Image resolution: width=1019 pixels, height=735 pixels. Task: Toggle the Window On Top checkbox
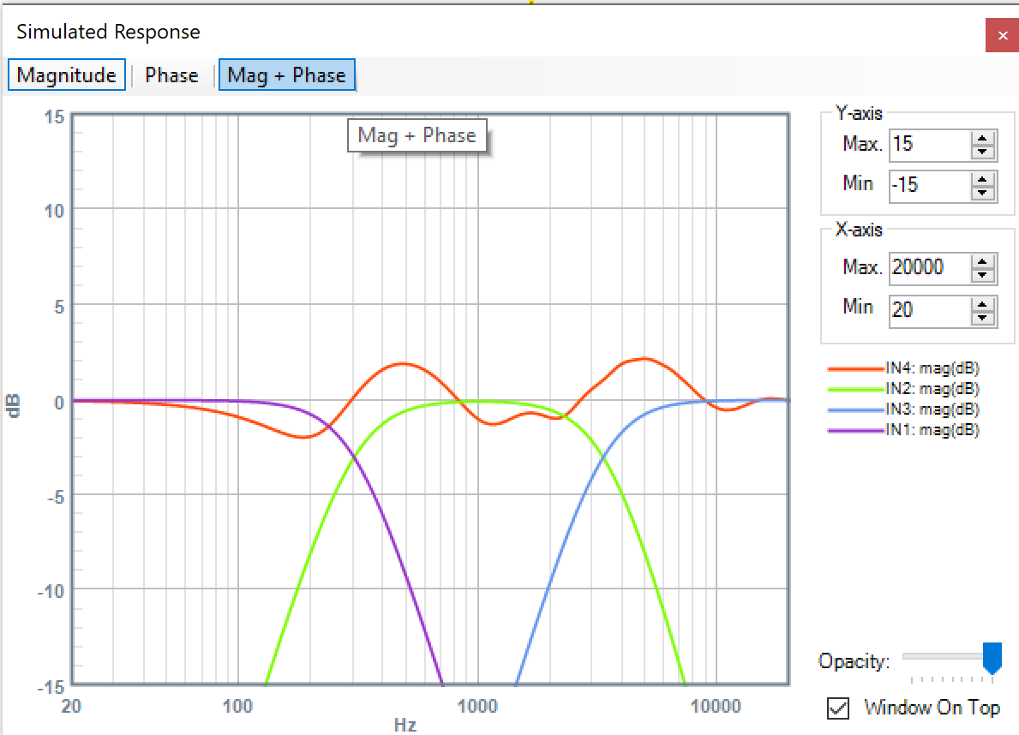click(x=838, y=708)
